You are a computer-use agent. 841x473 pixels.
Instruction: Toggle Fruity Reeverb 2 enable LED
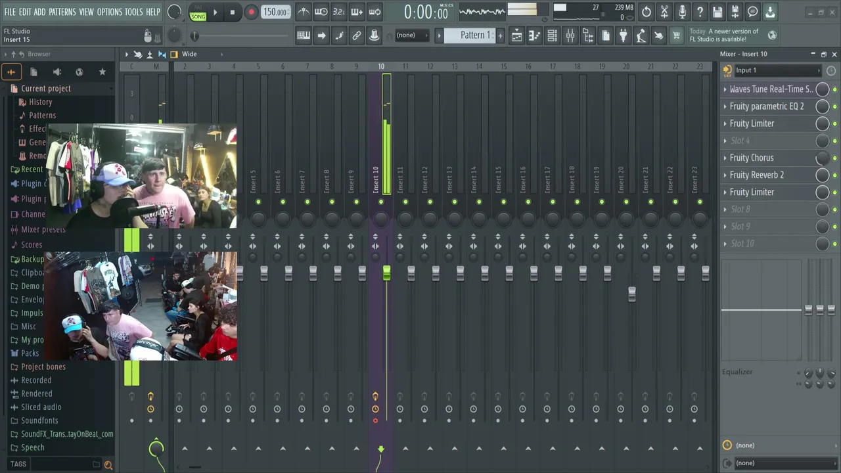point(835,175)
